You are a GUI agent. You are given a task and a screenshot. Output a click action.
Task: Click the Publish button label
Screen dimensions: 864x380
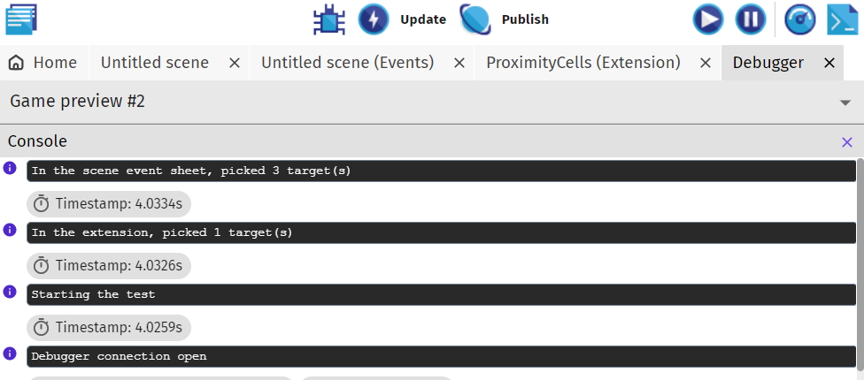pyautogui.click(x=525, y=19)
